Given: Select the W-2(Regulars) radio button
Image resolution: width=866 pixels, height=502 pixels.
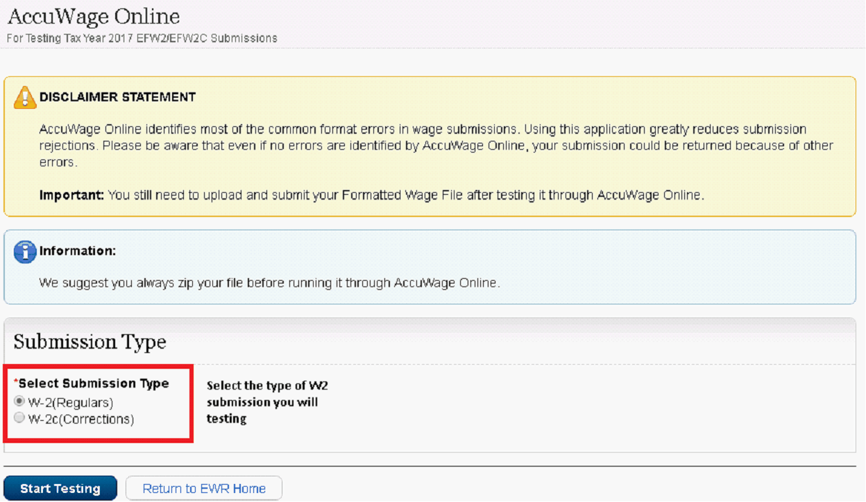Looking at the screenshot, I should click(19, 401).
